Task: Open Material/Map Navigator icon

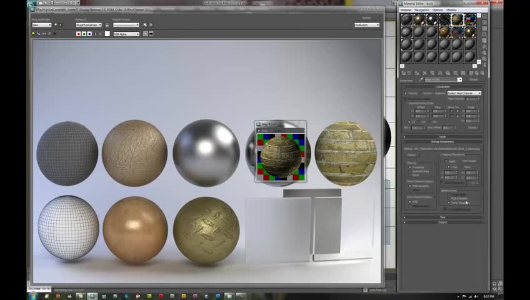Action: [484, 64]
